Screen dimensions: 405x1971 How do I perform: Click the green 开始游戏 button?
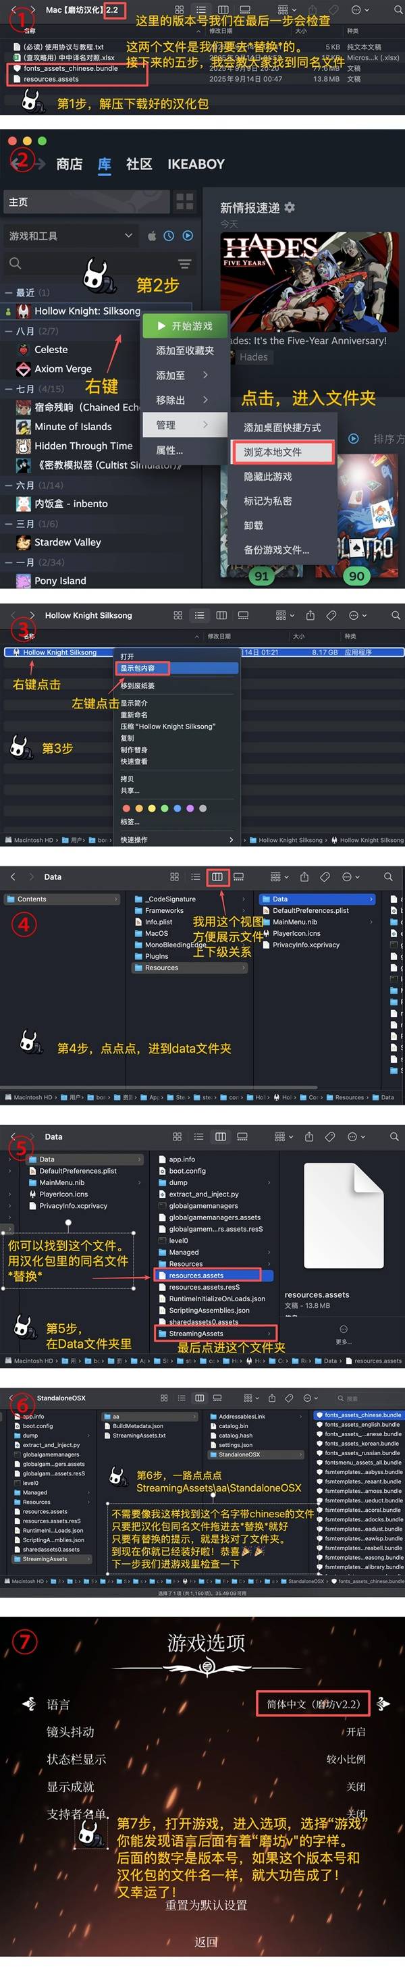coord(184,326)
